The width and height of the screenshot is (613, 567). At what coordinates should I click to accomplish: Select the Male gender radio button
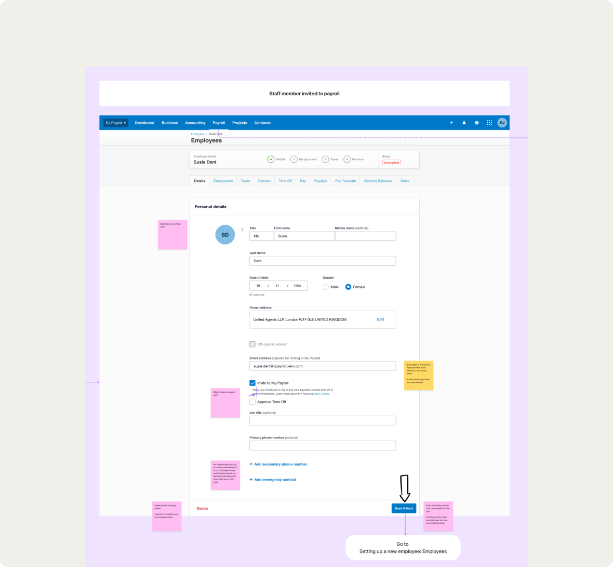coord(326,287)
